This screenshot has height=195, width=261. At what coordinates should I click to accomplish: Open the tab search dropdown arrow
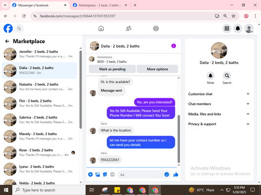tap(5, 5)
